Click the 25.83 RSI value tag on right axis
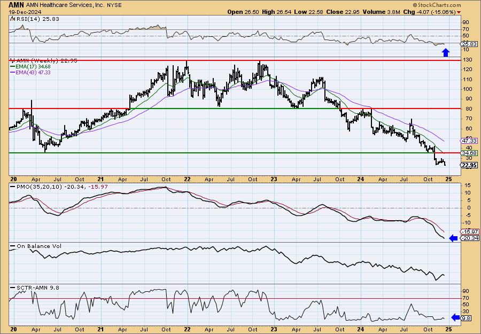Viewport: 481px width, 334px height. [x=469, y=44]
